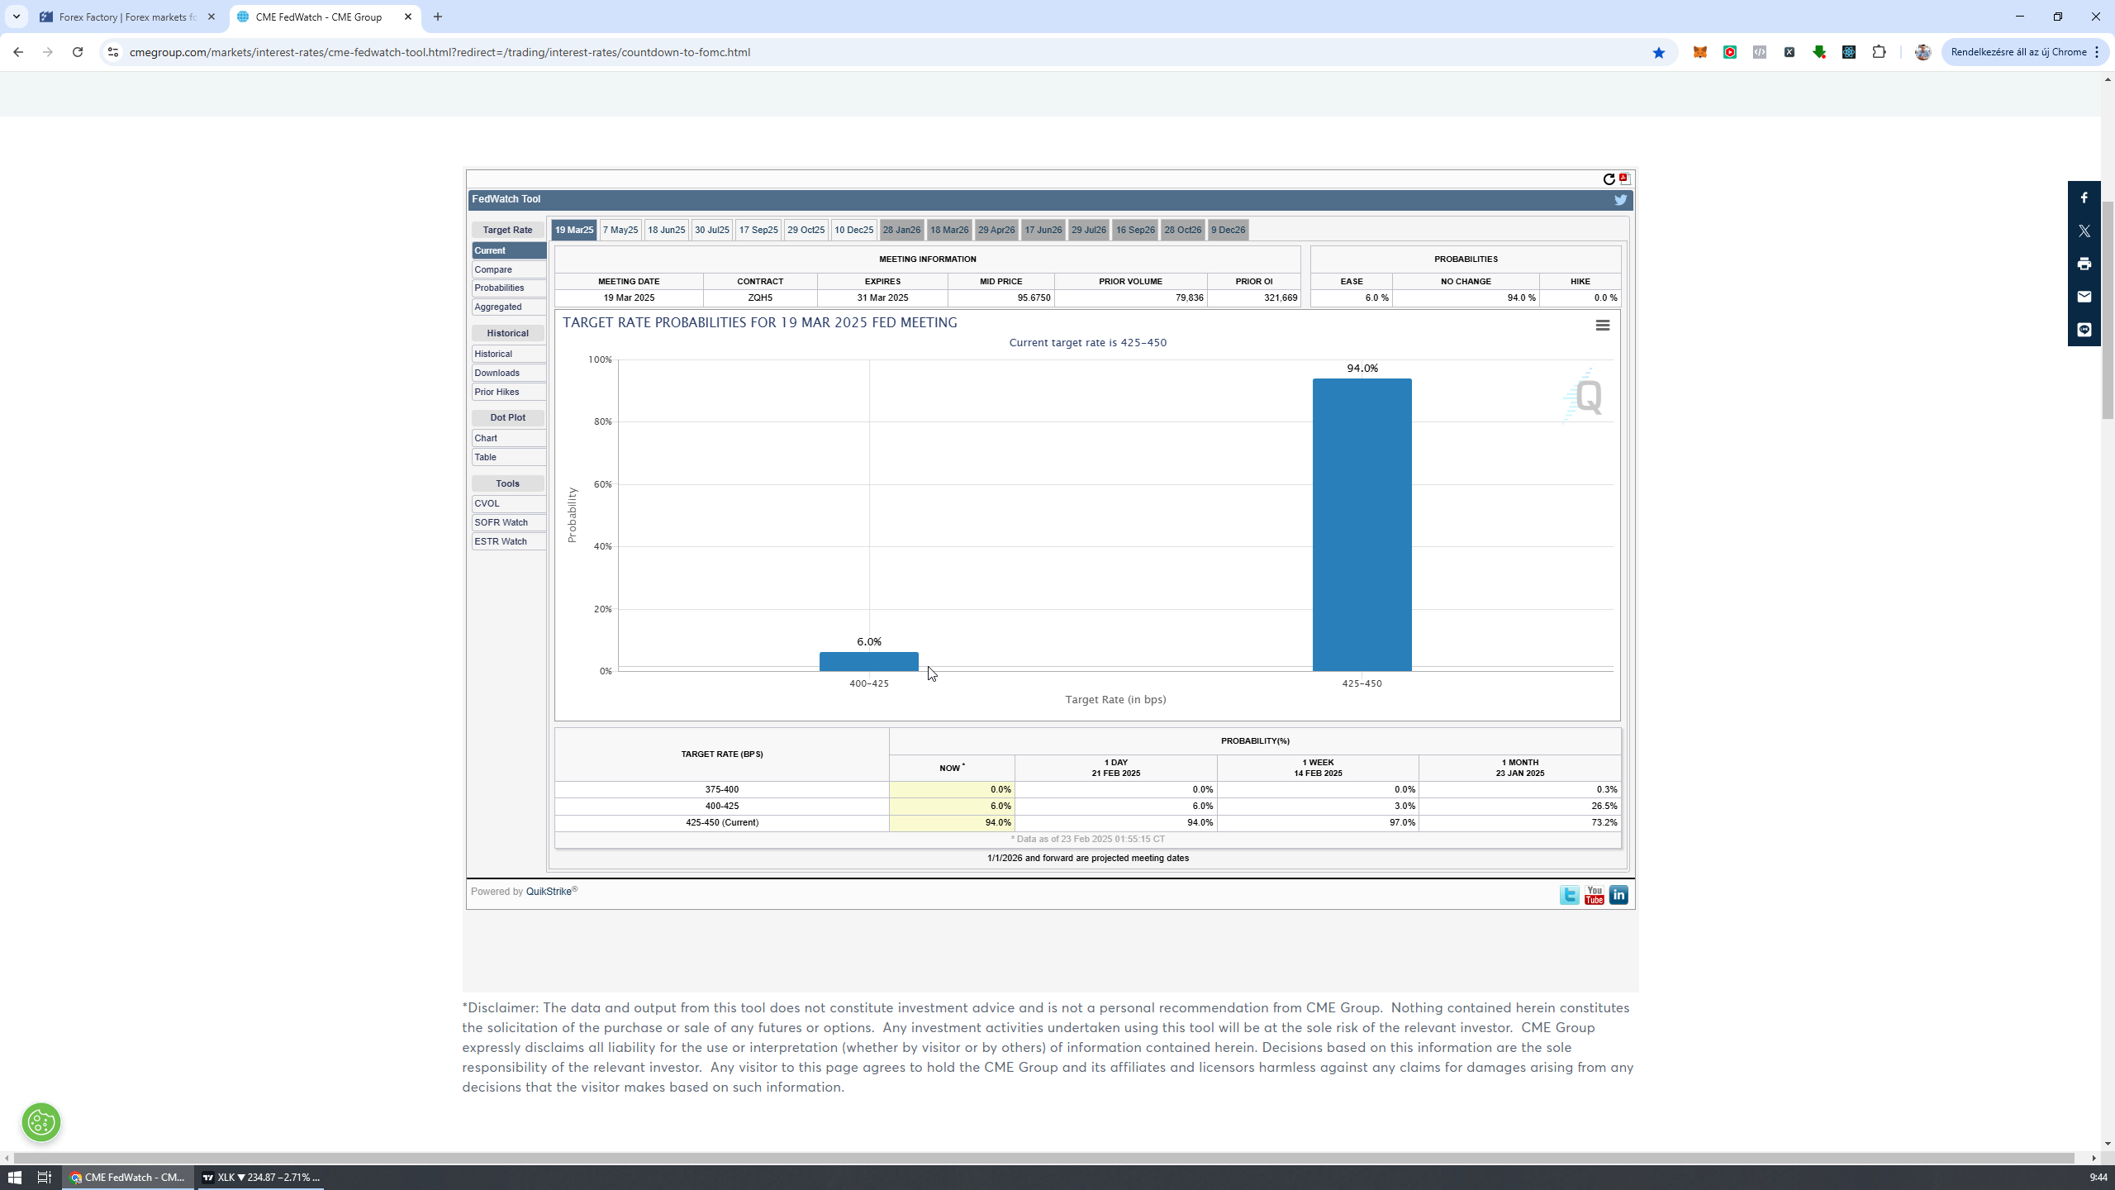Screen dimensions: 2115x1190
Task: Switch to the 9 Dec26 meeting tab
Action: point(1228,230)
